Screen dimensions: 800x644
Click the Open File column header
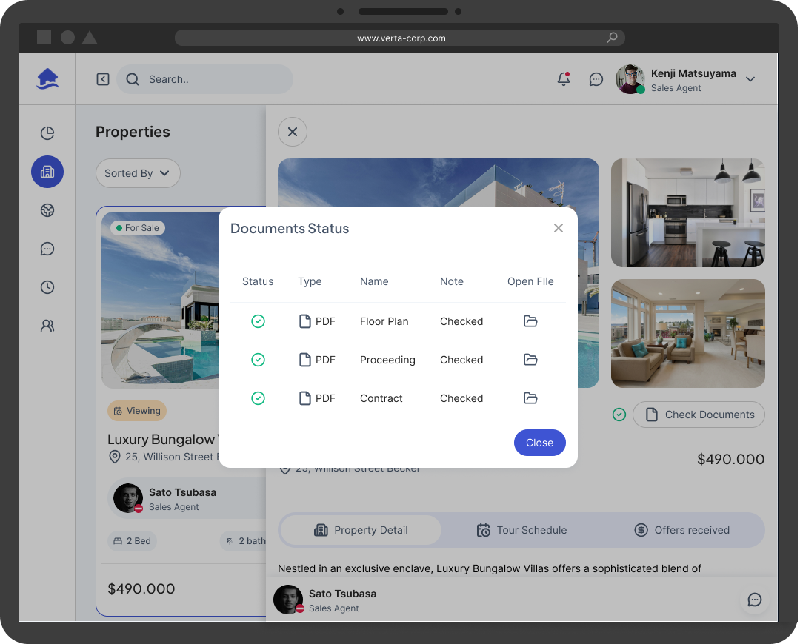[530, 281]
